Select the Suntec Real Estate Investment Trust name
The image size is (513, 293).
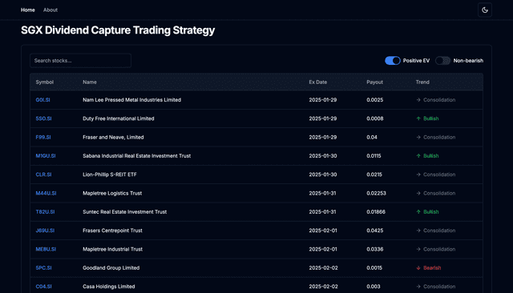tap(125, 211)
